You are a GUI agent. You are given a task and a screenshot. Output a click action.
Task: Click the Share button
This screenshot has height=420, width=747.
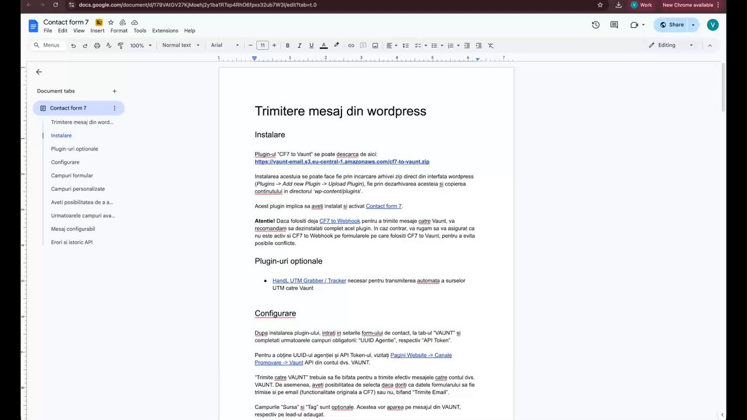click(671, 24)
